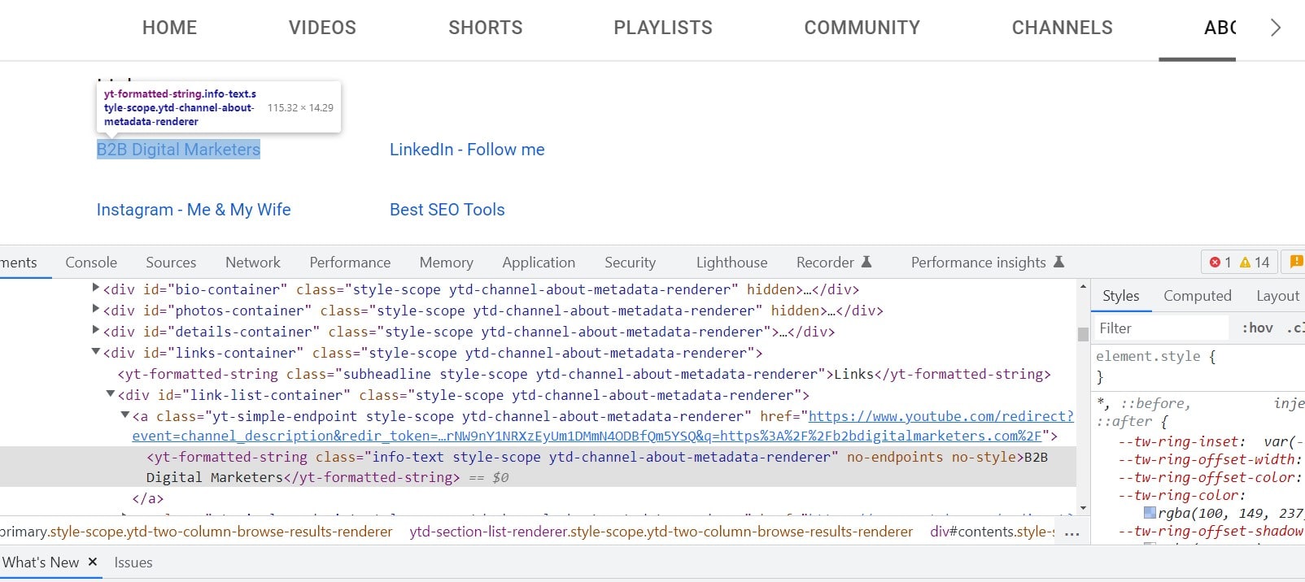1305x582 pixels.
Task: Switch to the VIDEOS channel tab
Action: [x=322, y=28]
